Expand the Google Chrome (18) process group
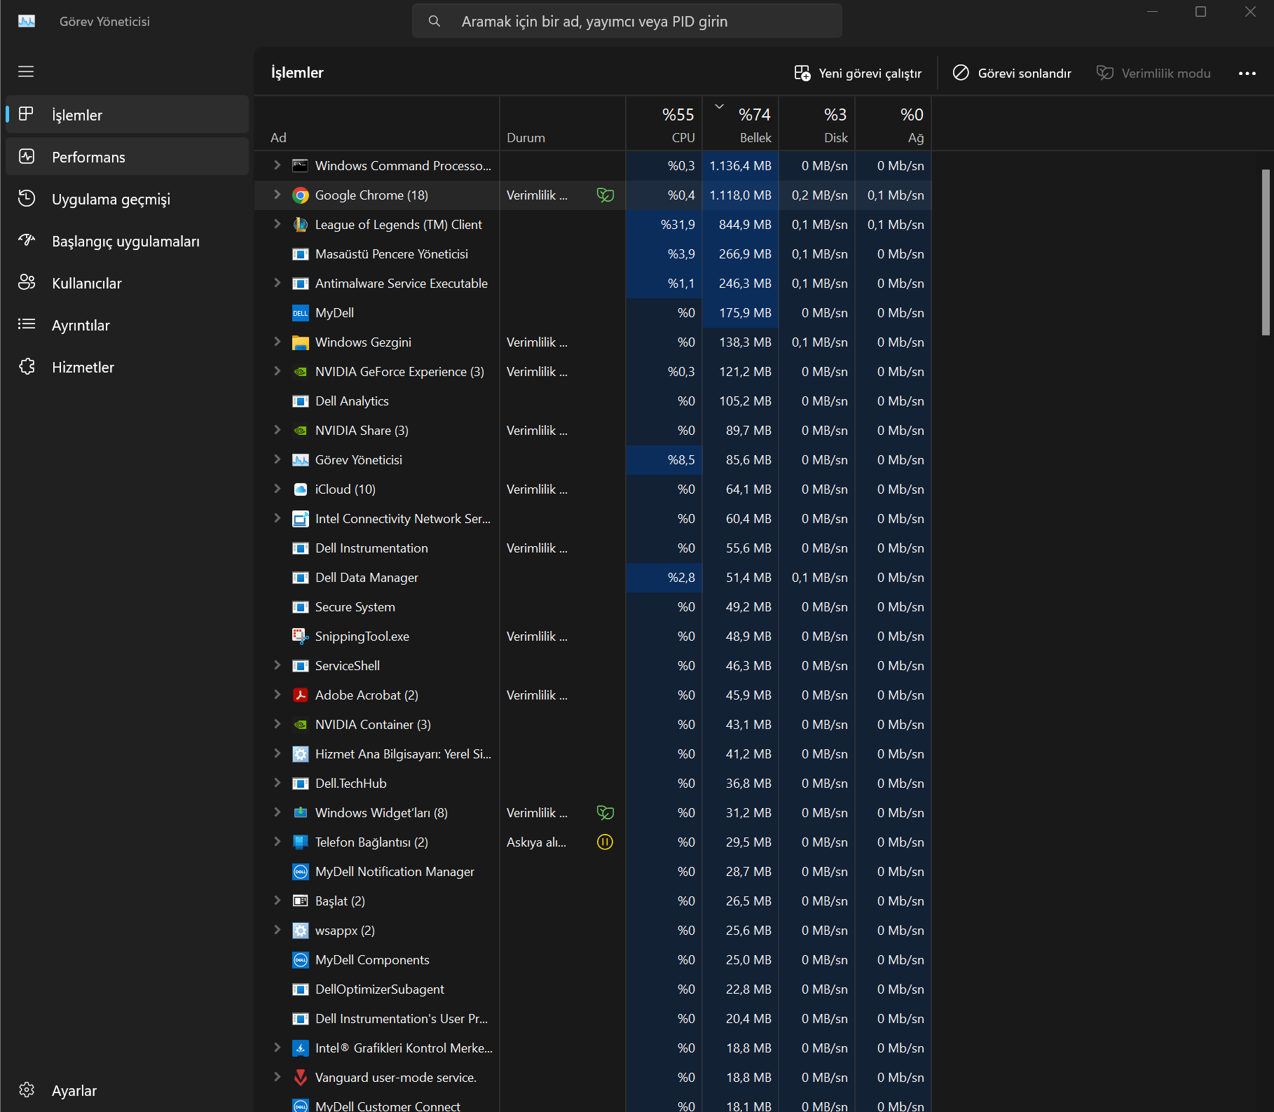 pyautogui.click(x=278, y=195)
